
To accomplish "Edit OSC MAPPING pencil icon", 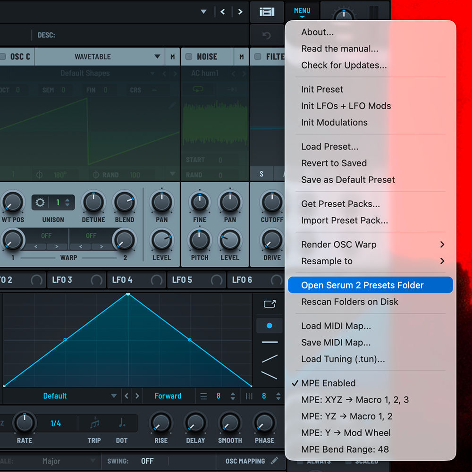I will [274, 461].
